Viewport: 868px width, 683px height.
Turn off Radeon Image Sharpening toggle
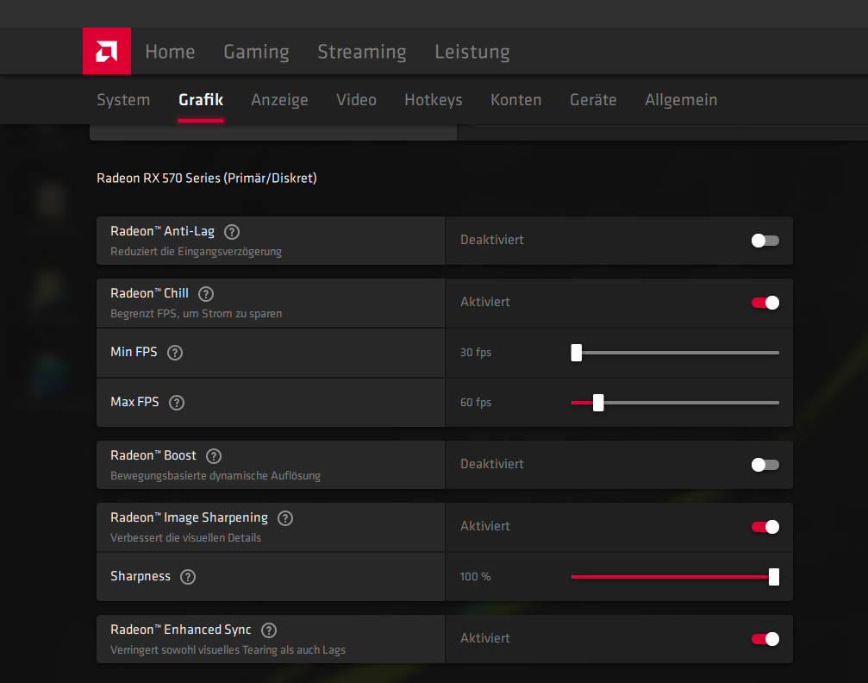coord(765,527)
